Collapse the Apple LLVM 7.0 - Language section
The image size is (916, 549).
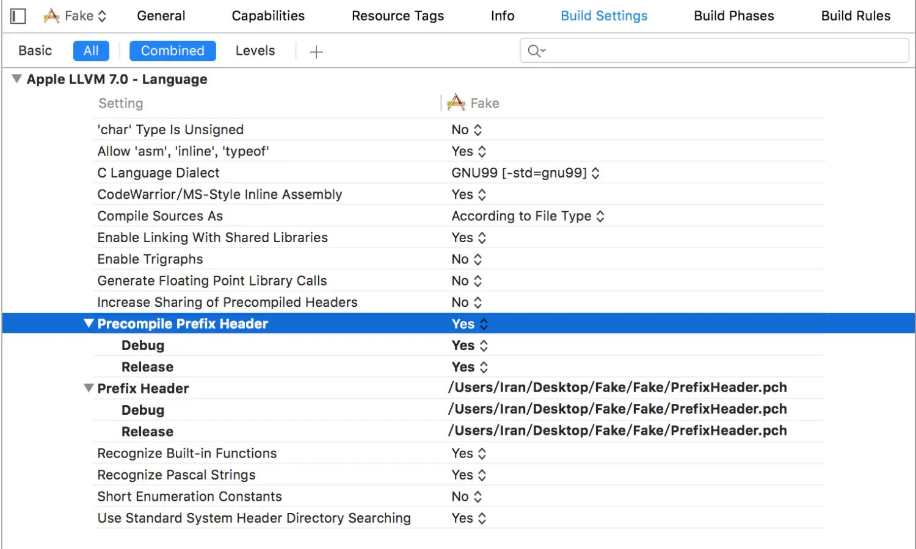17,79
